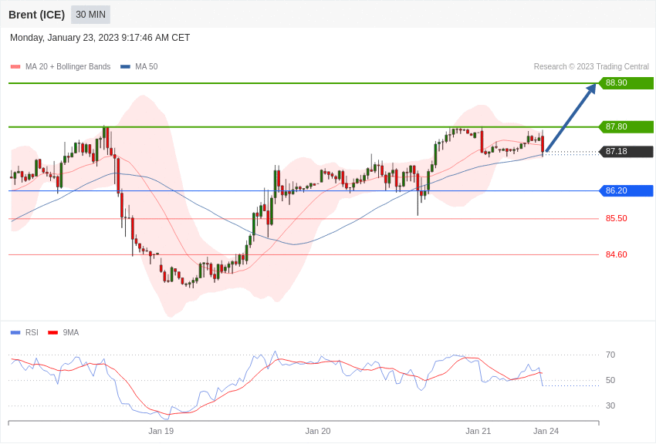Click the 84.60 support level label
Screen dimensions: 656x444
[x=617, y=254]
